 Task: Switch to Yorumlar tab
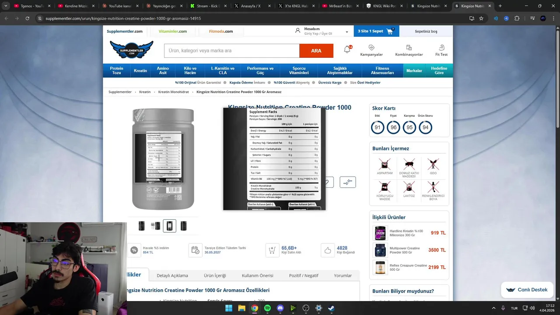pyautogui.click(x=343, y=275)
